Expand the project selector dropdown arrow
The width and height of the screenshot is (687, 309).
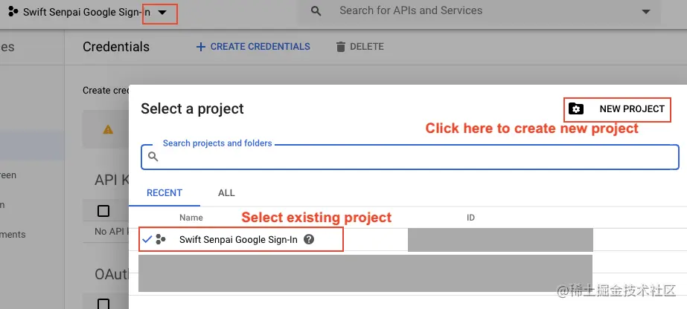pos(162,13)
